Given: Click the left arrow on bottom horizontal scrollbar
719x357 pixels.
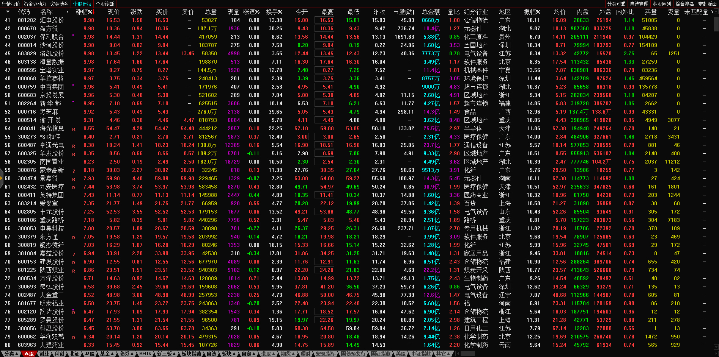Looking at the screenshot, I should (458, 354).
